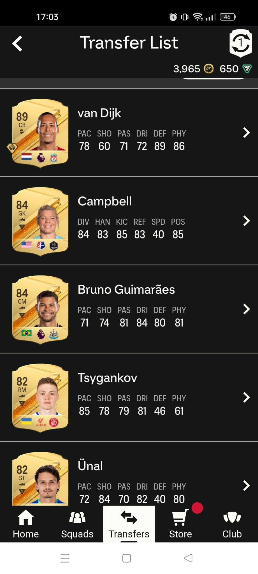Screen dimensions: 258x574
Task: Tap the red Store notification dot
Action: 197,508
